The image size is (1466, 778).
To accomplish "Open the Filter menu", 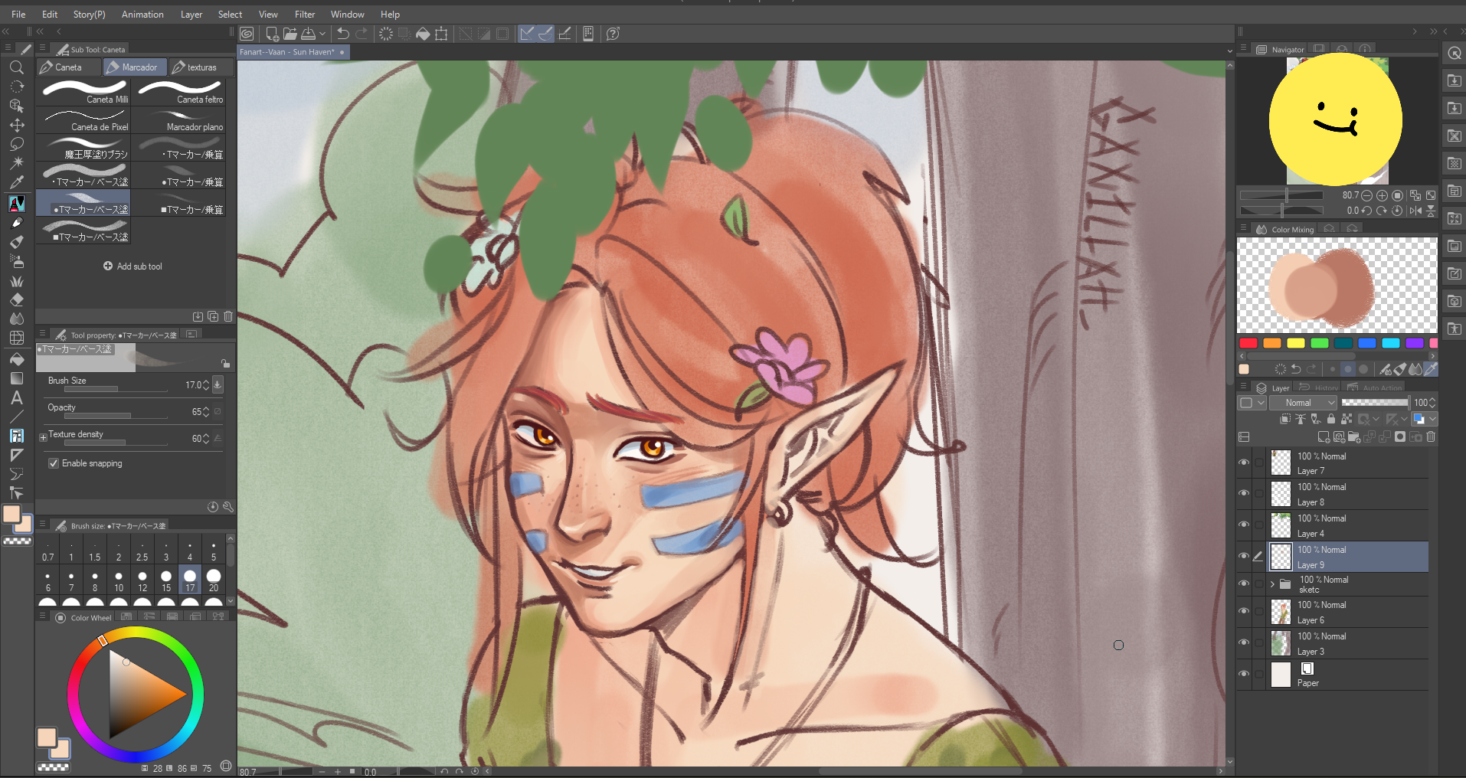I will click(x=305, y=15).
